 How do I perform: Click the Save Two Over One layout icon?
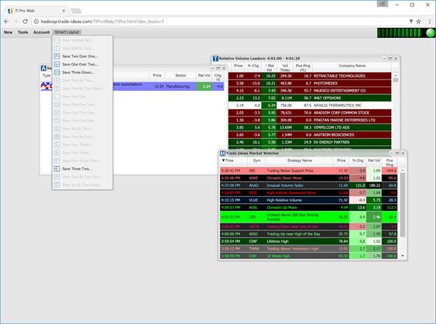[x=57, y=57]
